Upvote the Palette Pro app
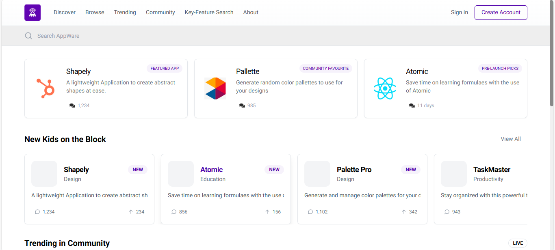Image resolution: width=555 pixels, height=250 pixels. coord(403,211)
